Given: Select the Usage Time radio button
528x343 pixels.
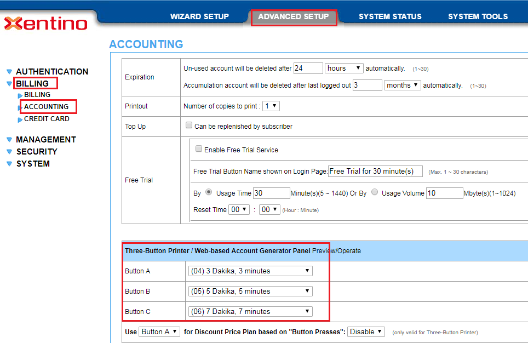Looking at the screenshot, I should tap(209, 192).
